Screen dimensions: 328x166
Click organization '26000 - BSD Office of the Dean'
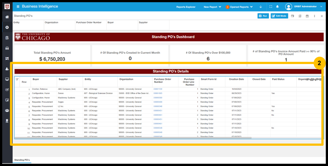(x=134, y=93)
